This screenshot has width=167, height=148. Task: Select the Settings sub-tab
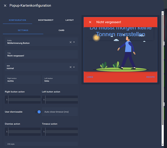(23, 30)
